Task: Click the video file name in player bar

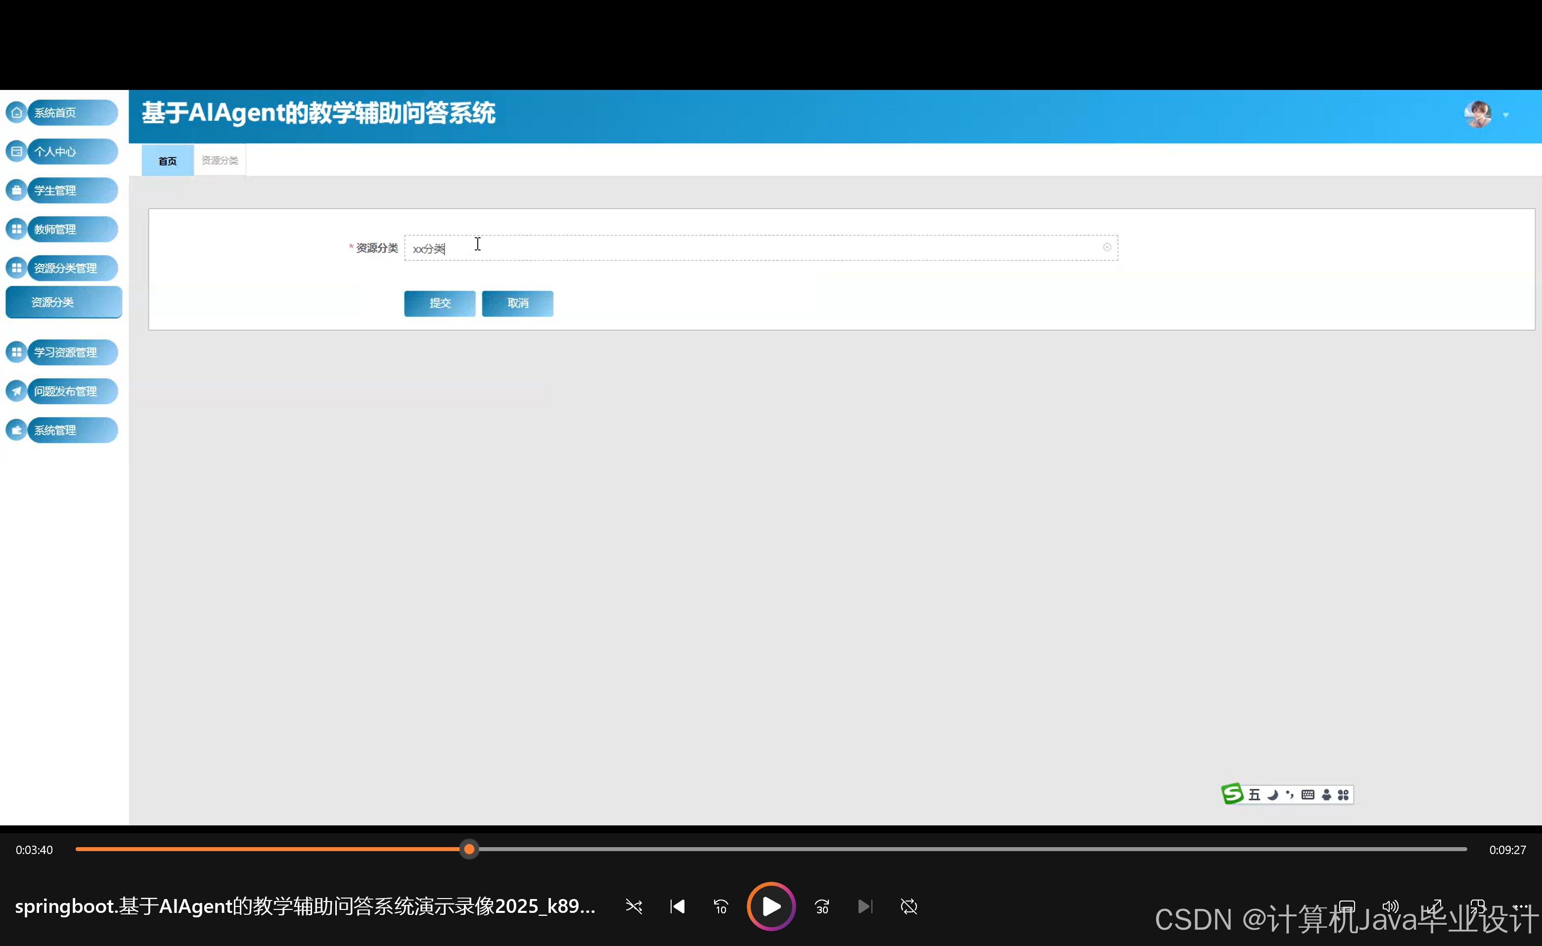Action: [x=305, y=906]
